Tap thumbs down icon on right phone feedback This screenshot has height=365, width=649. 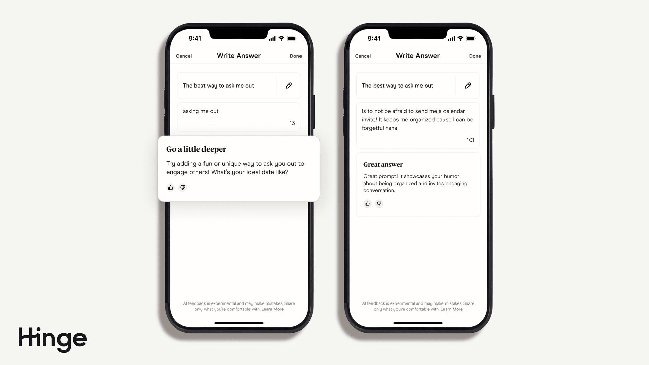[x=379, y=204]
